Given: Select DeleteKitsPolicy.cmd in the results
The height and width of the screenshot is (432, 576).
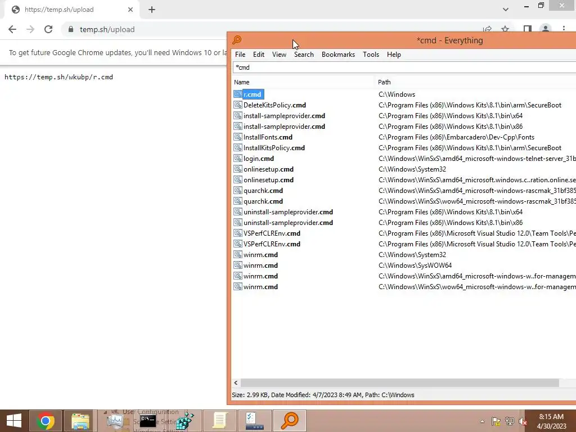Looking at the screenshot, I should tap(274, 105).
